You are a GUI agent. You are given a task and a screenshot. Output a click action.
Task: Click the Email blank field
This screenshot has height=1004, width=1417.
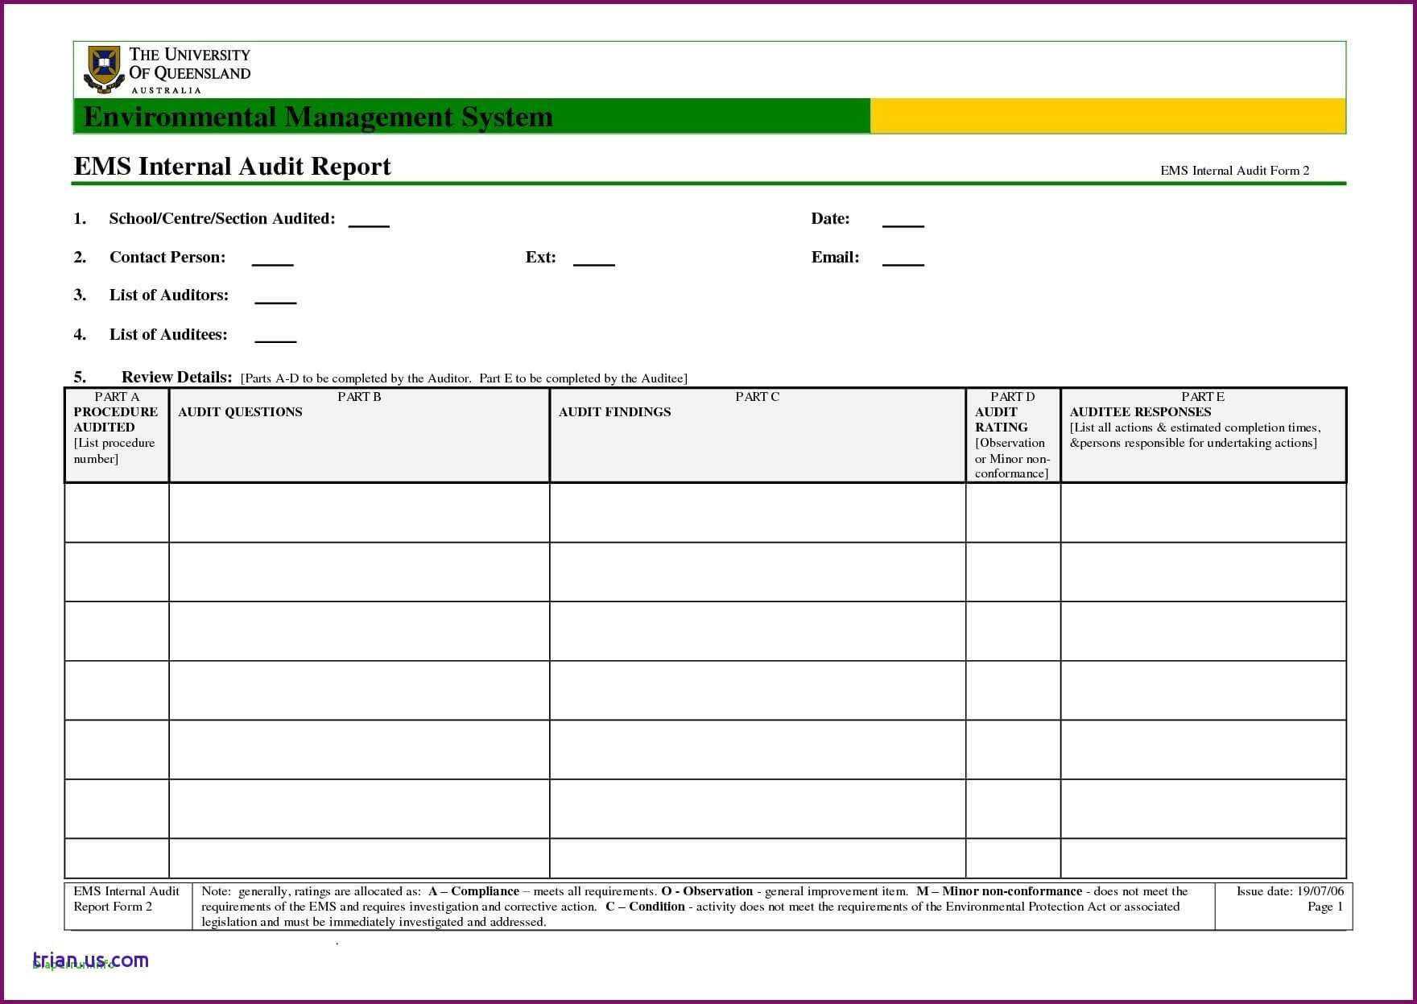pos(903,259)
